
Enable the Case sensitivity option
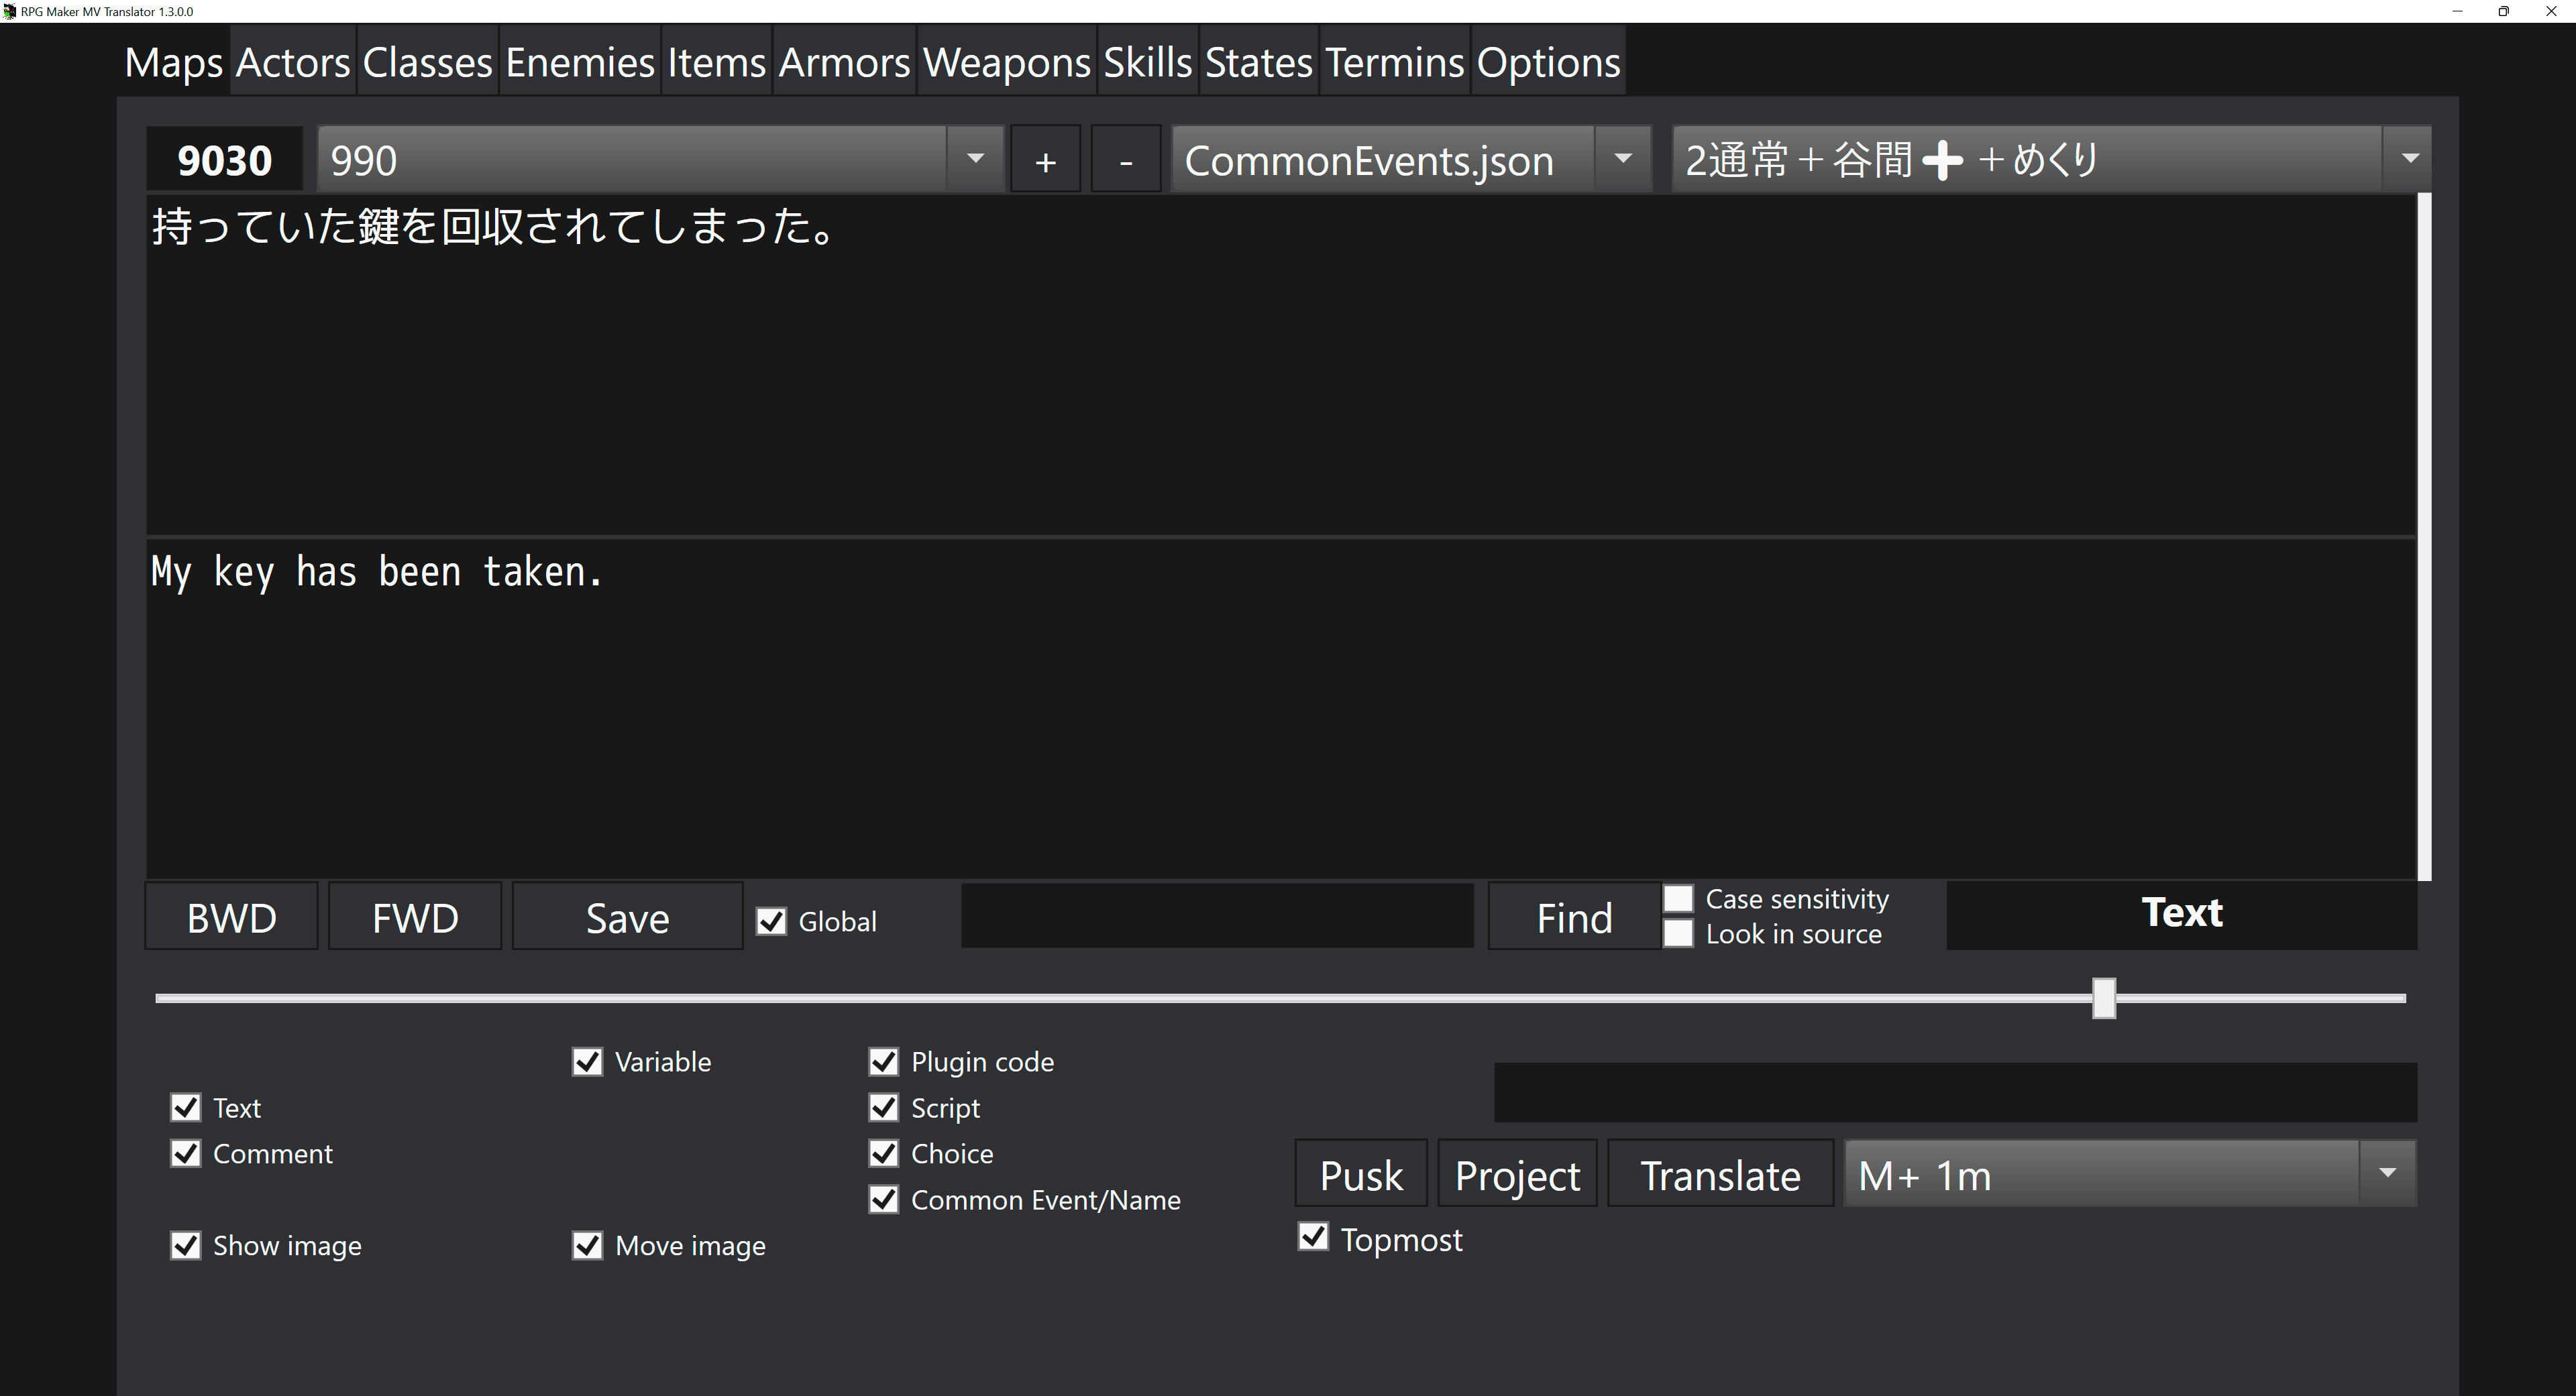tap(1678, 898)
